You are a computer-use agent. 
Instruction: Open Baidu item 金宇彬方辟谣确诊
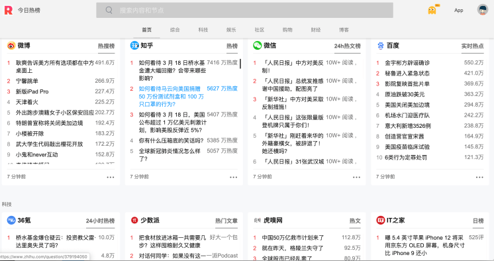407,63
